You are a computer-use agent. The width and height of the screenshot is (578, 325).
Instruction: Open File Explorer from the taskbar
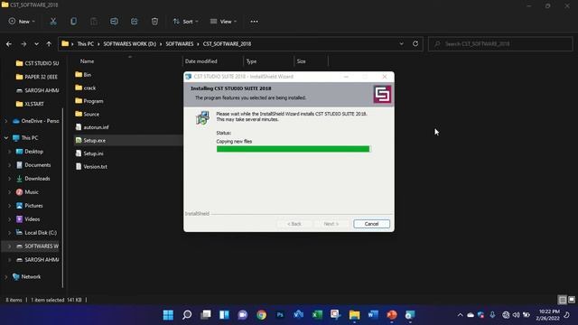coord(354,315)
